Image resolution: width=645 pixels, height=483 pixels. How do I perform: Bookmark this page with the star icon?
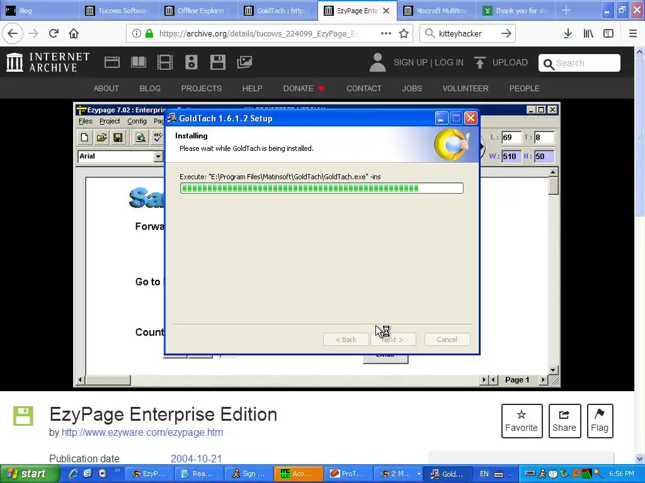point(404,33)
